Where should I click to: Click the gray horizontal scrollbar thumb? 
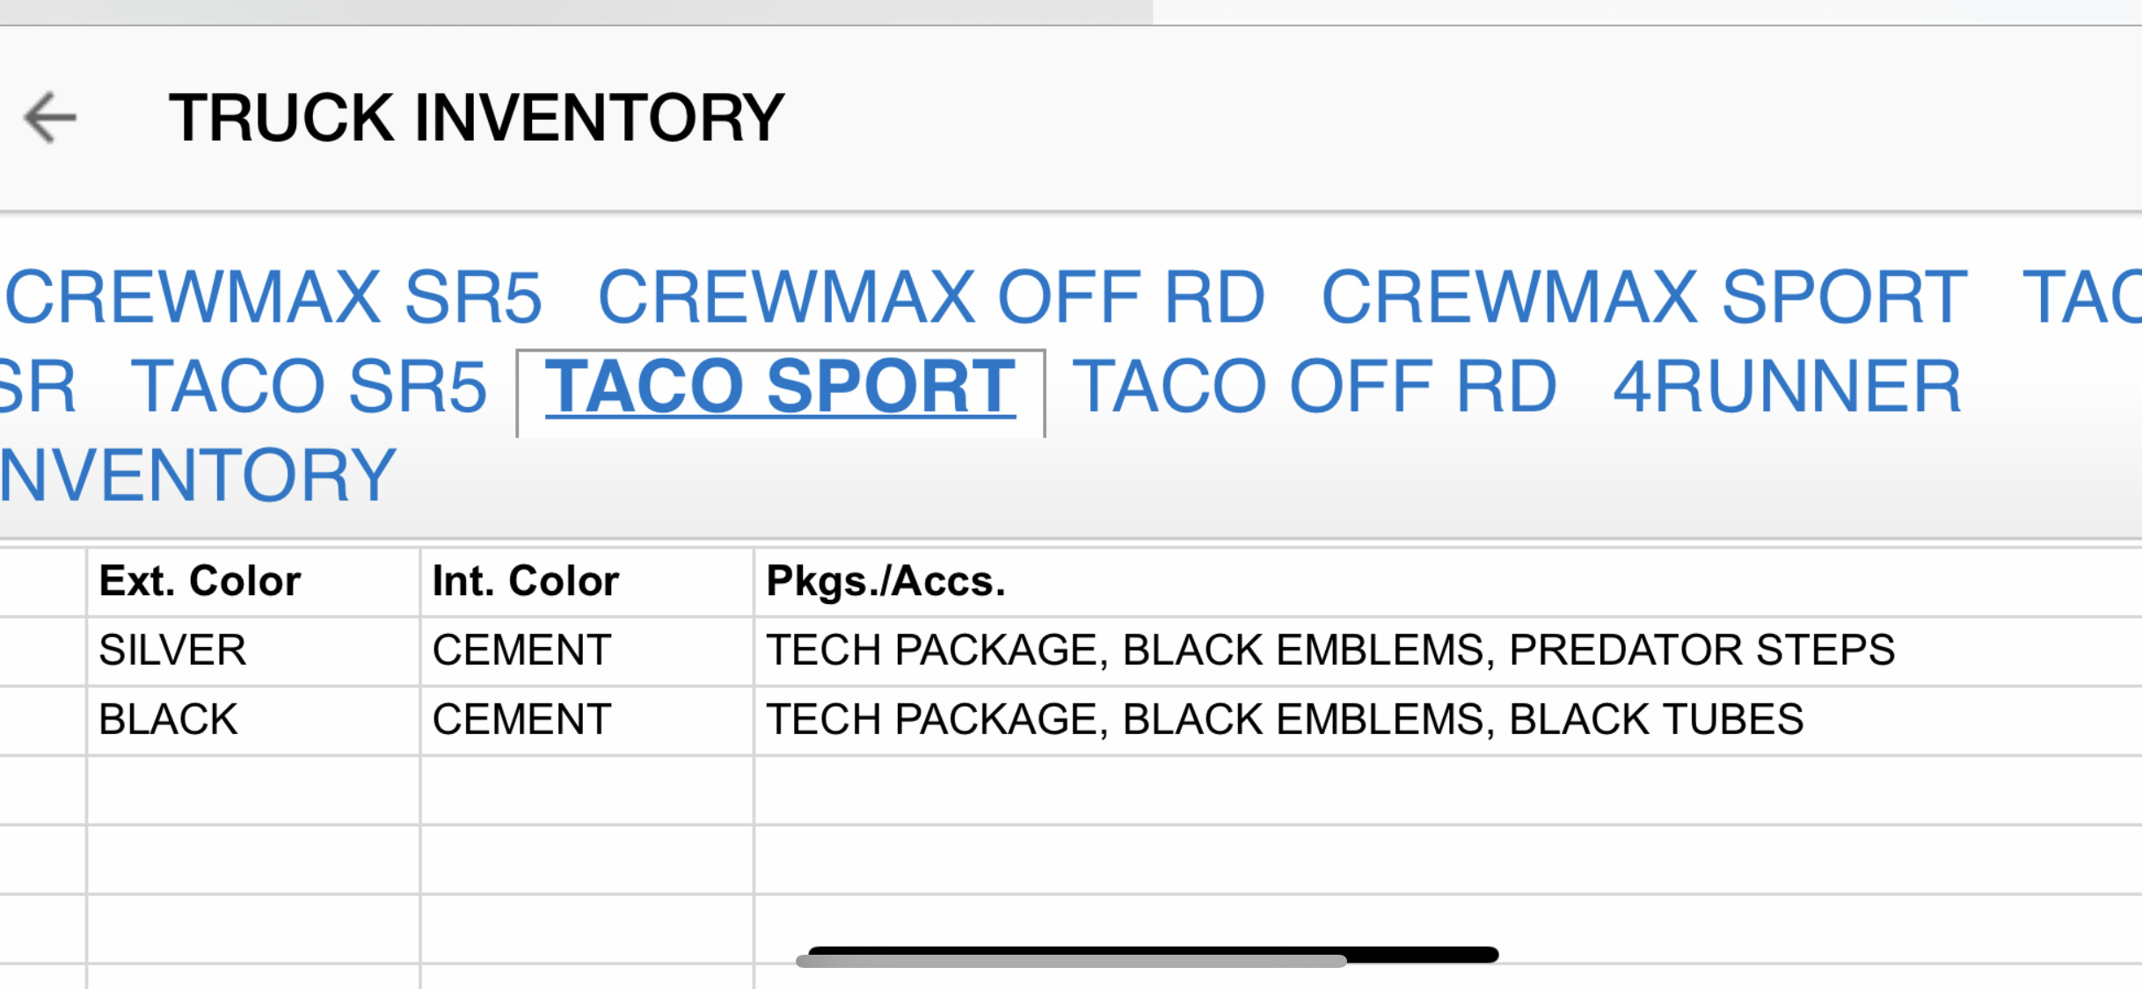(1071, 961)
